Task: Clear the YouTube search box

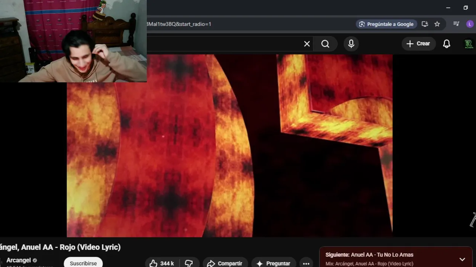Action: [x=307, y=44]
